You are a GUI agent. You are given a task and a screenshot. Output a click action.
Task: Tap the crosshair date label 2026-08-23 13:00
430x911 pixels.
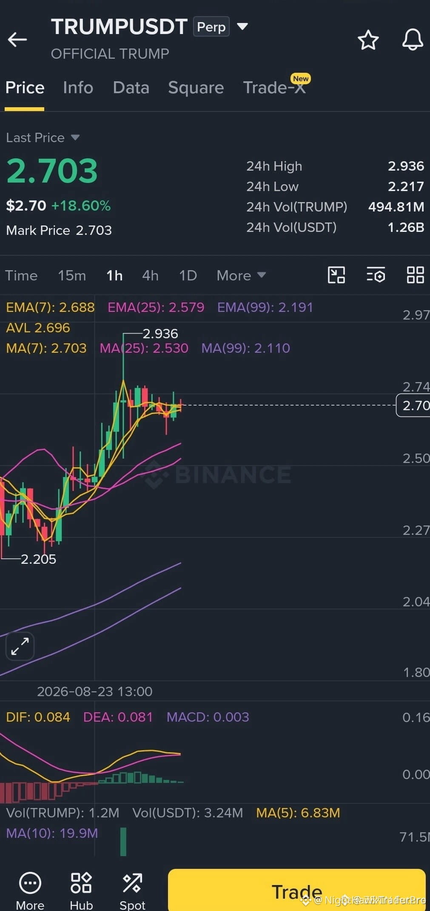point(94,691)
